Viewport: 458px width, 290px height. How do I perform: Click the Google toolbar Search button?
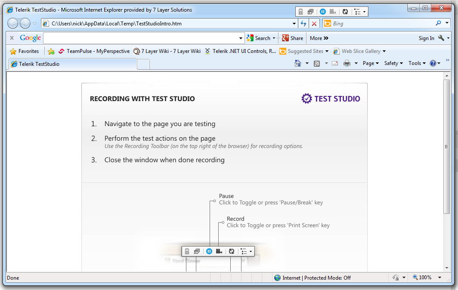(259, 38)
